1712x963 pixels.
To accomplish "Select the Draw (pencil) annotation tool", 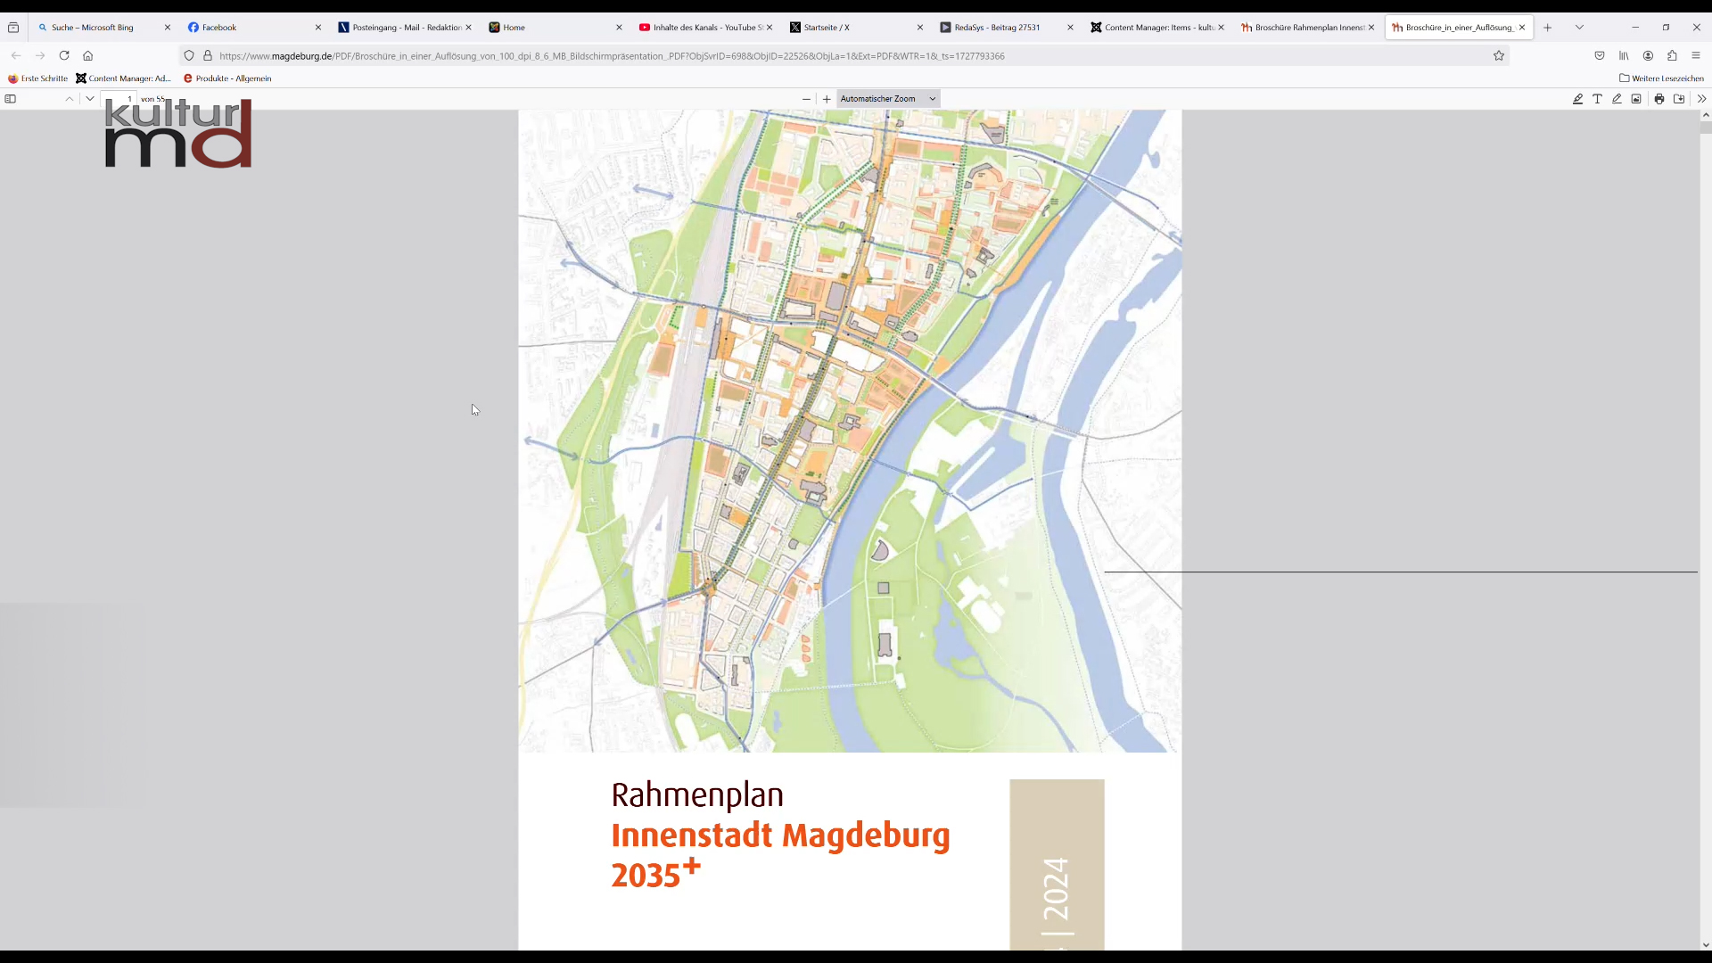I will point(1617,98).
